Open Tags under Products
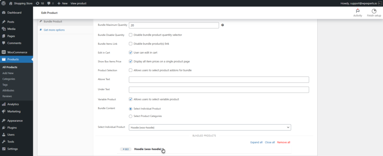383x156 pixels. coord(5,85)
